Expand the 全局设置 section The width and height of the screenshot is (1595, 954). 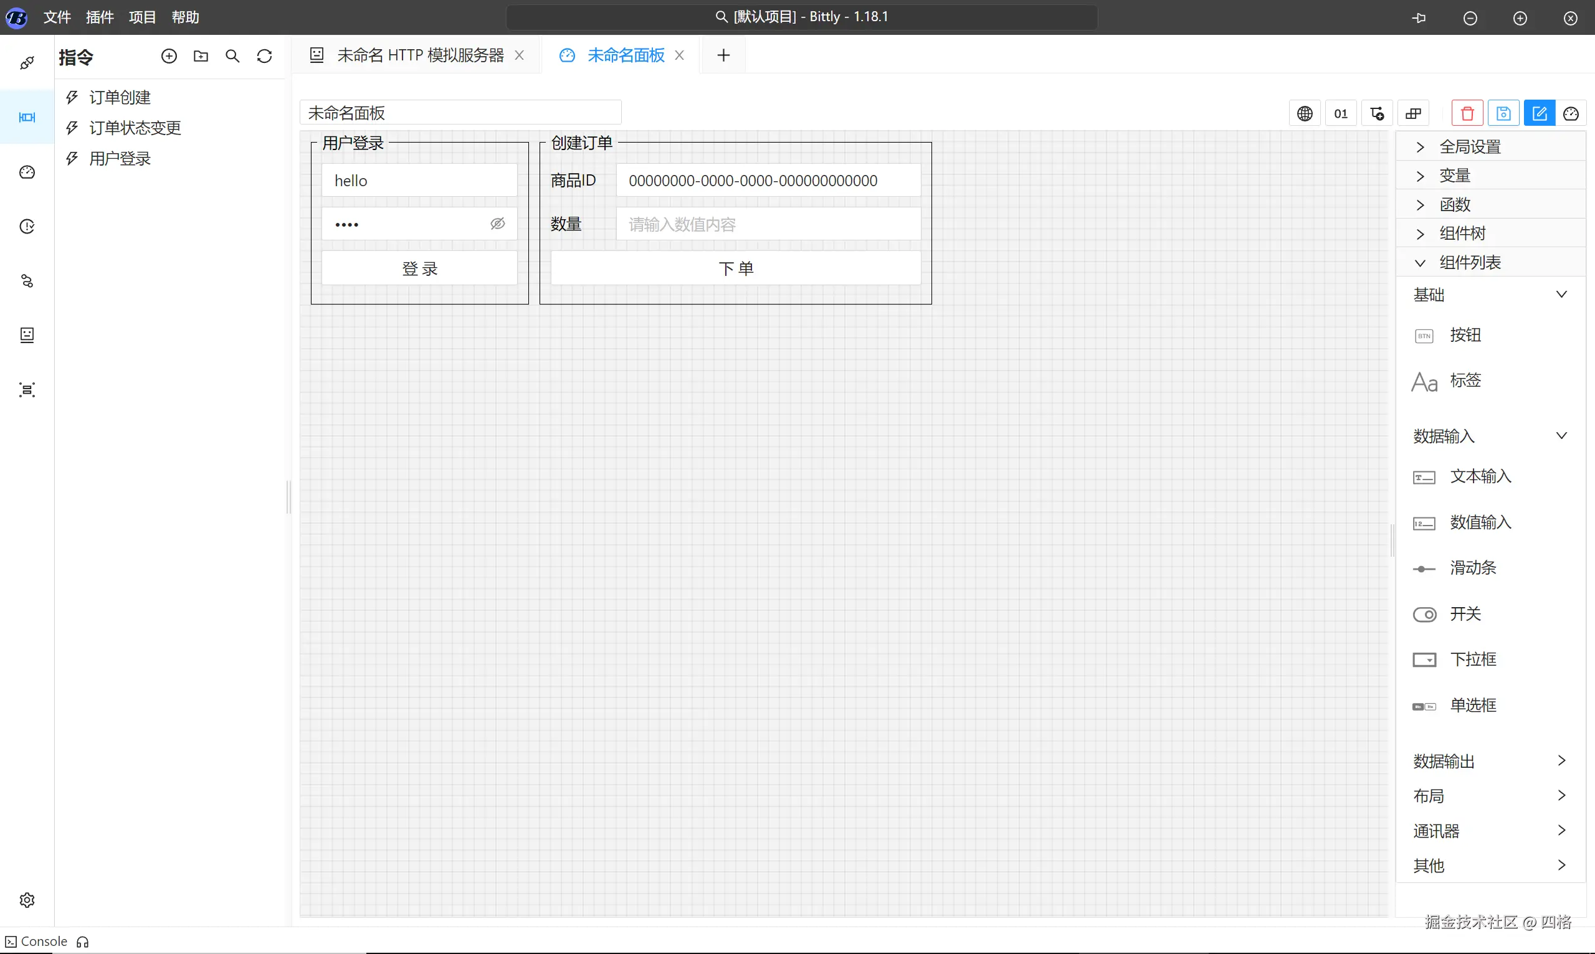click(x=1470, y=146)
